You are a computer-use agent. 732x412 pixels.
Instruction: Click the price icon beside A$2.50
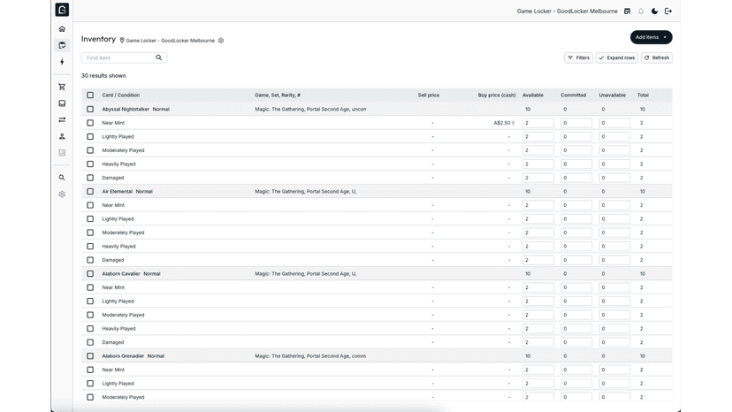[513, 123]
